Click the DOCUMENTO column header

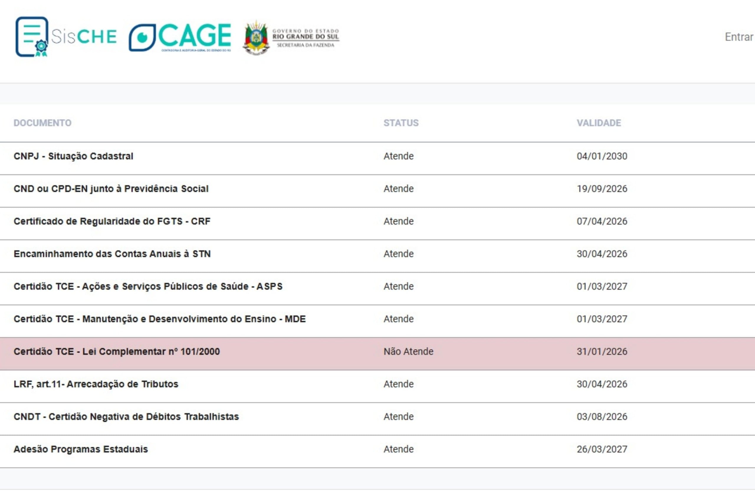coord(42,123)
